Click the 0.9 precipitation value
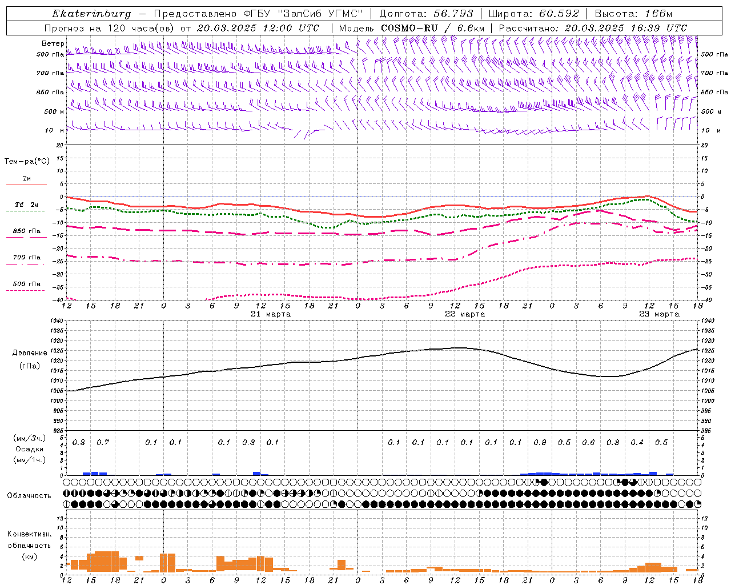The image size is (731, 585). (540, 442)
